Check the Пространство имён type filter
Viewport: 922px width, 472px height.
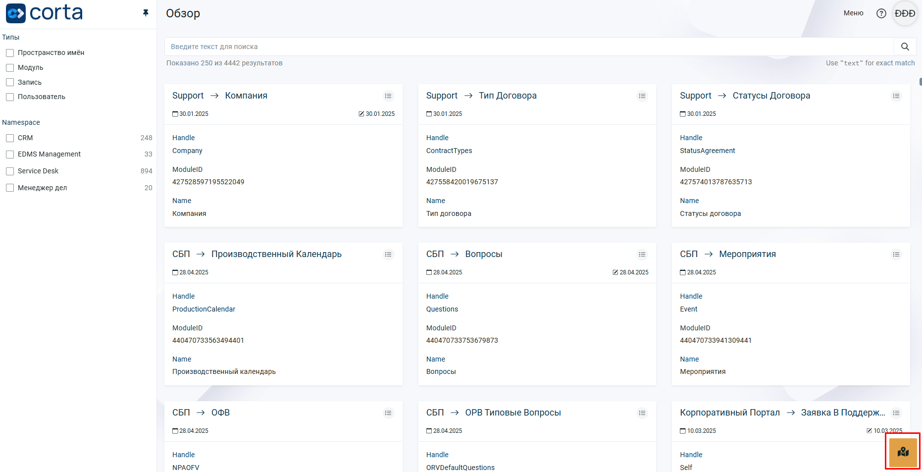pyautogui.click(x=10, y=53)
